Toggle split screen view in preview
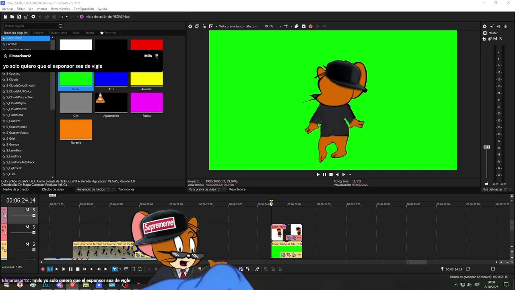This screenshot has width=515, height=290. [x=211, y=26]
